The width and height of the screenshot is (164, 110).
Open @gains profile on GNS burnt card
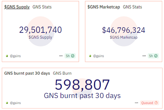click(x=15, y=103)
